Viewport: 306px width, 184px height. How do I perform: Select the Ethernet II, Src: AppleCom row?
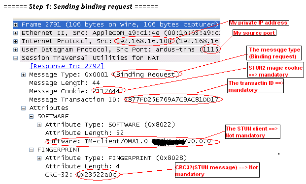[121, 33]
